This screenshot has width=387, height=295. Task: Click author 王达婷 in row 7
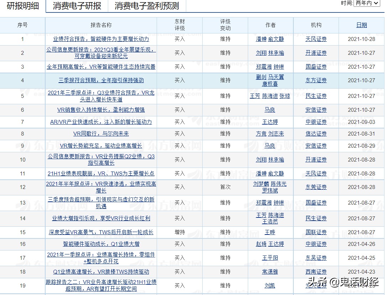270,122
